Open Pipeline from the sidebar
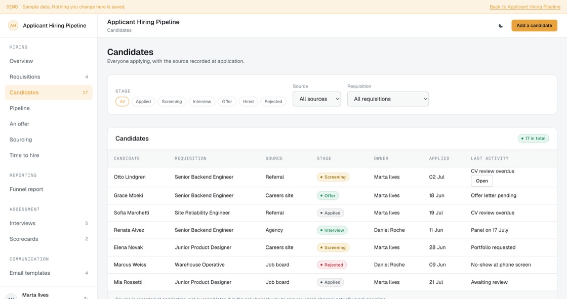The width and height of the screenshot is (567, 299). click(49, 108)
